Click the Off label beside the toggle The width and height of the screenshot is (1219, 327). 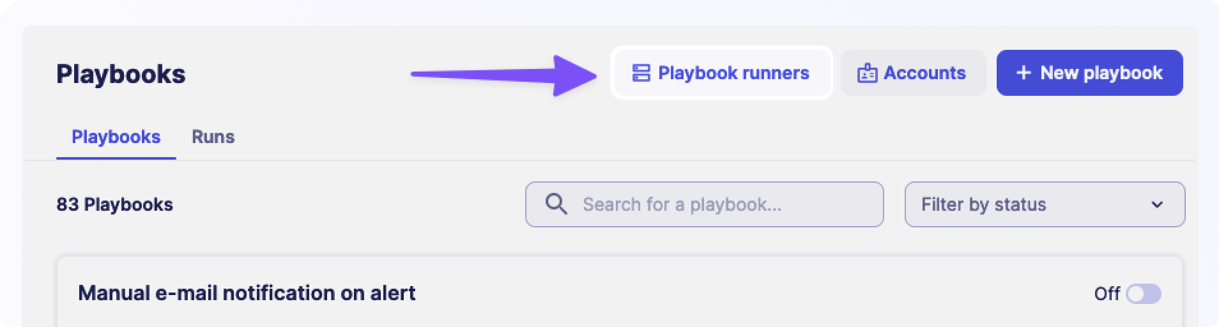click(1107, 294)
